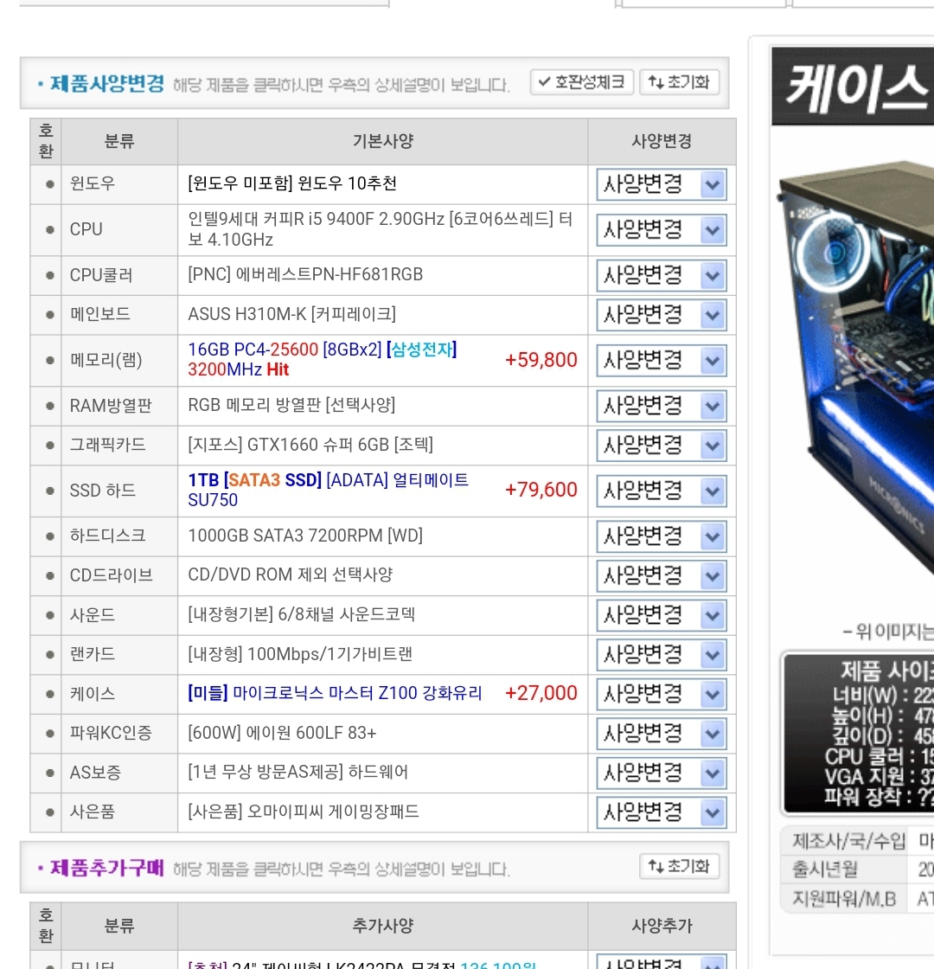
Task: Click the 에버레스트PN-HF681RGB cooler spec
Action: click(305, 274)
